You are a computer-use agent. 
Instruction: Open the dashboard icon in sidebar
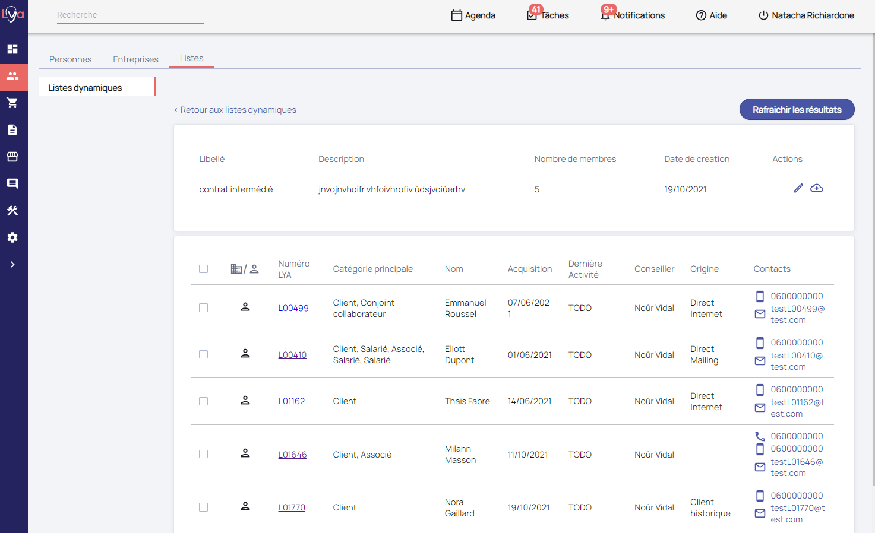12,49
